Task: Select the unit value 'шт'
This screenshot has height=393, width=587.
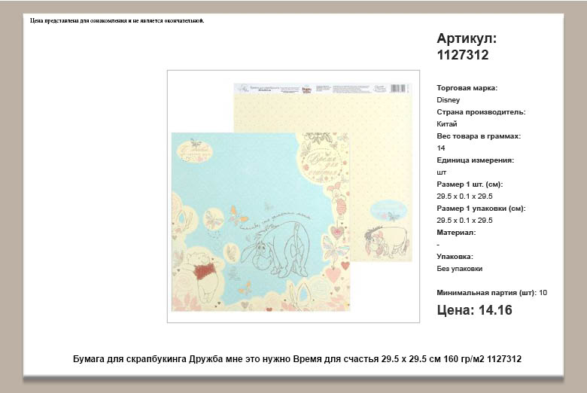Action: coord(441,172)
